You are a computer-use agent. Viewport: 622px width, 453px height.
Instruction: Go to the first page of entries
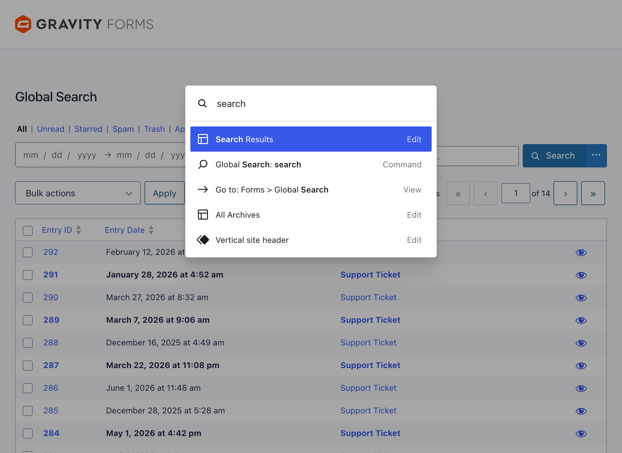coord(458,193)
